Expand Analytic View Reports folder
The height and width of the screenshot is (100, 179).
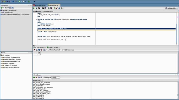point(1,57)
